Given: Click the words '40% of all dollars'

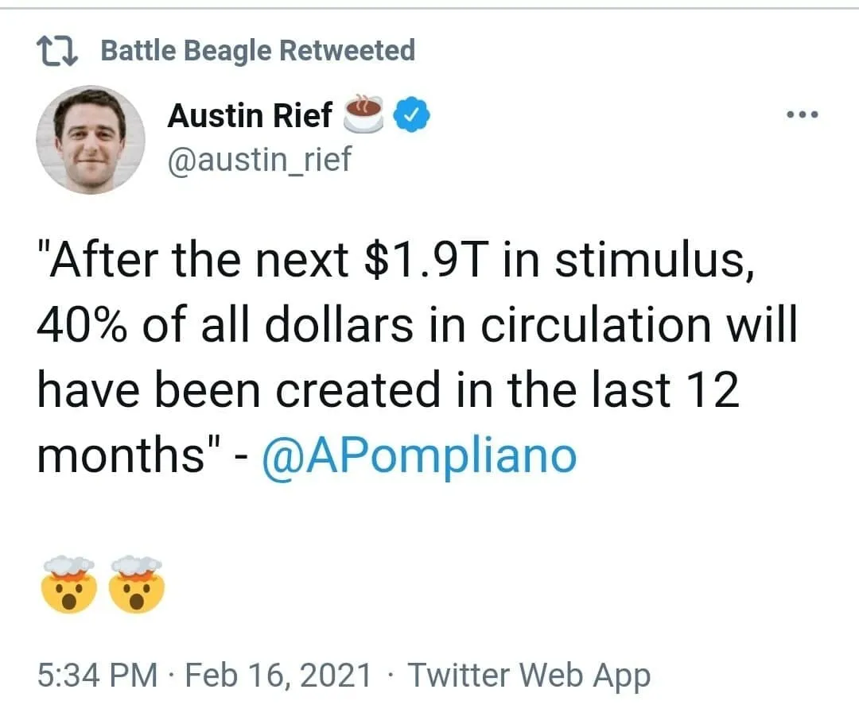Looking at the screenshot, I should pos(224,324).
